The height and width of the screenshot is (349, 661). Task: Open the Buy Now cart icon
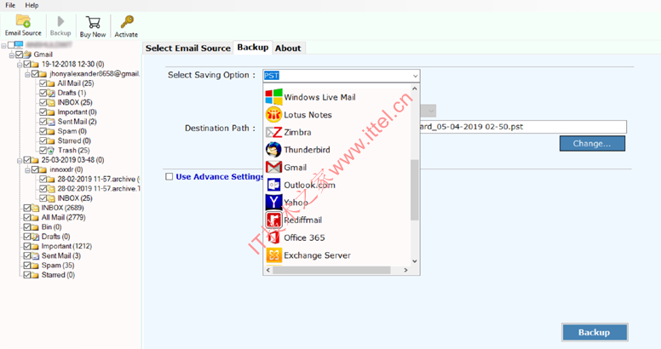tap(92, 22)
